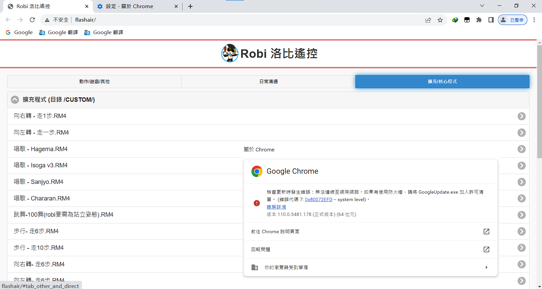This screenshot has height=289, width=542.
Task: Click the 不安全 site warning indicator
Action: [57, 20]
